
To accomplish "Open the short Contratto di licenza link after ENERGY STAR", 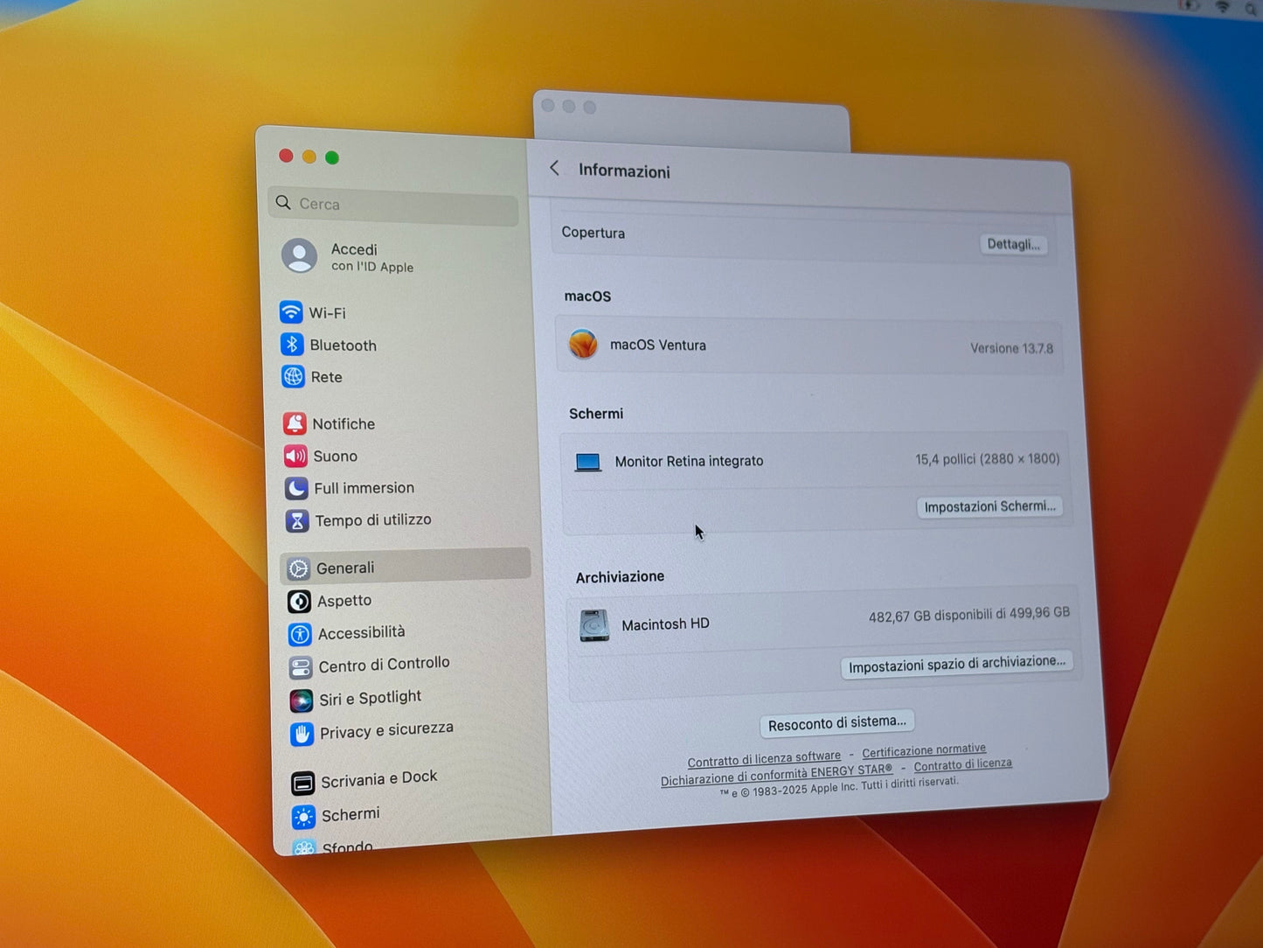I will pos(963,765).
